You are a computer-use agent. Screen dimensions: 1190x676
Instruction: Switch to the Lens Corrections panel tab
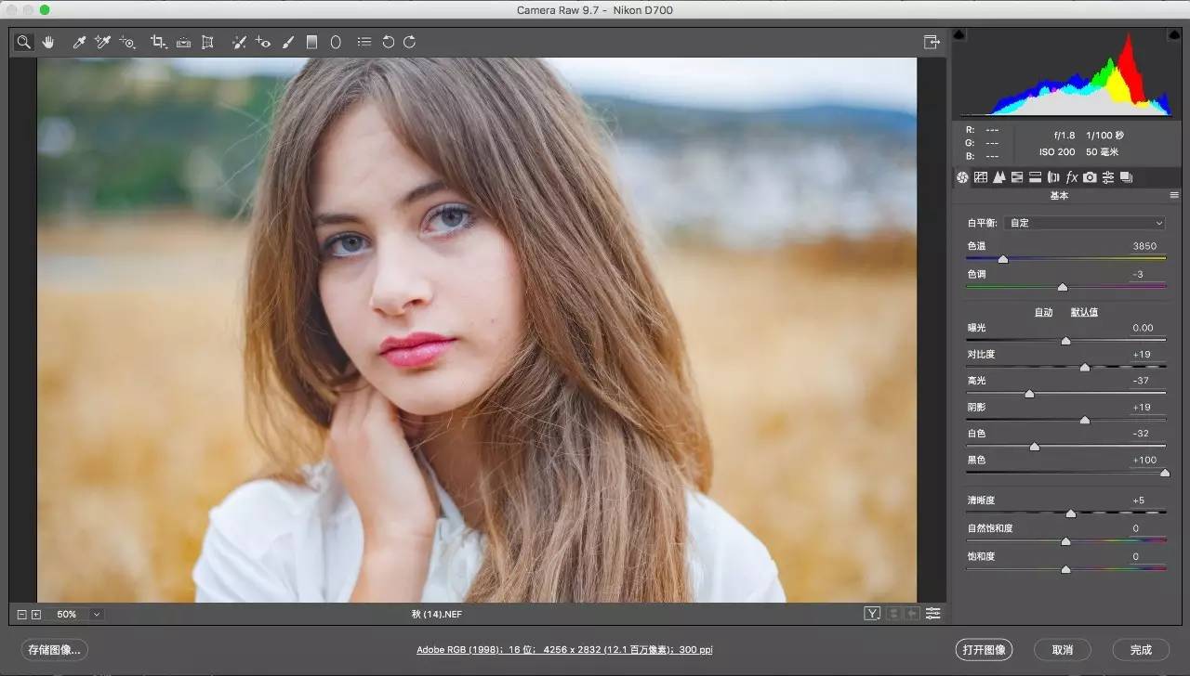pos(1053,177)
